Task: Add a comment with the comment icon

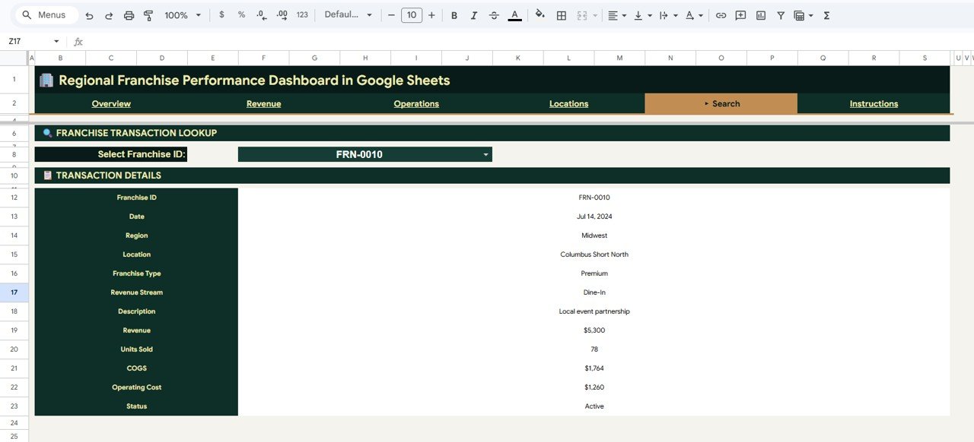Action: point(740,15)
